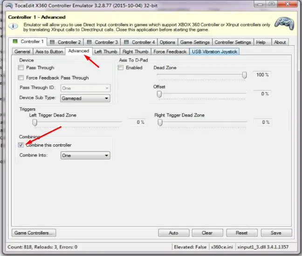Click the Dead Zone 100 % value field
Viewport: 302px width, 256px height.
[x=262, y=75]
